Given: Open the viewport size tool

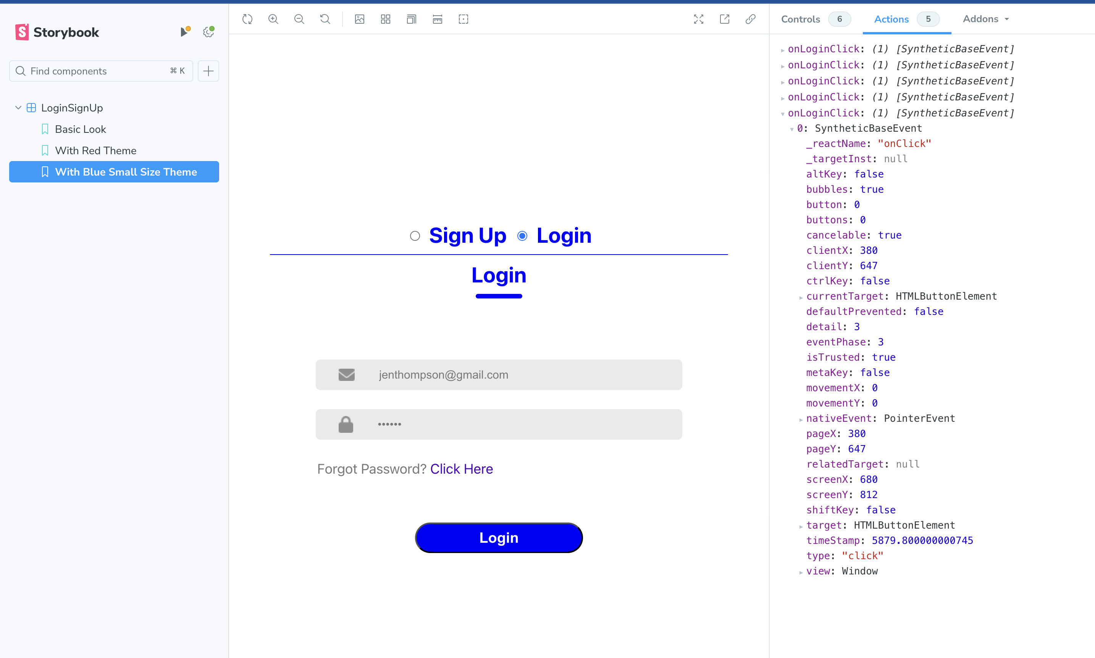Looking at the screenshot, I should tap(411, 19).
